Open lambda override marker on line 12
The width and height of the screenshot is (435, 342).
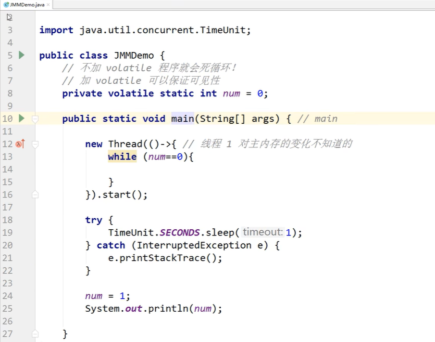[20, 144]
